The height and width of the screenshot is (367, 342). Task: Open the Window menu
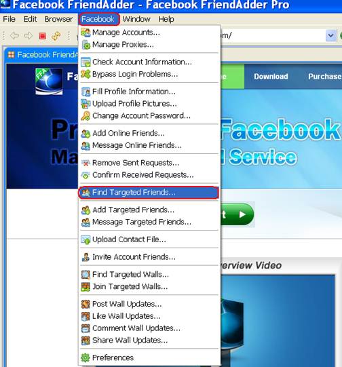tap(136, 19)
